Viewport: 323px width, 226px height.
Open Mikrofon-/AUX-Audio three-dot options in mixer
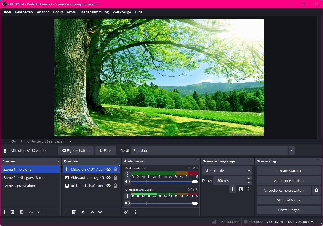(127, 196)
